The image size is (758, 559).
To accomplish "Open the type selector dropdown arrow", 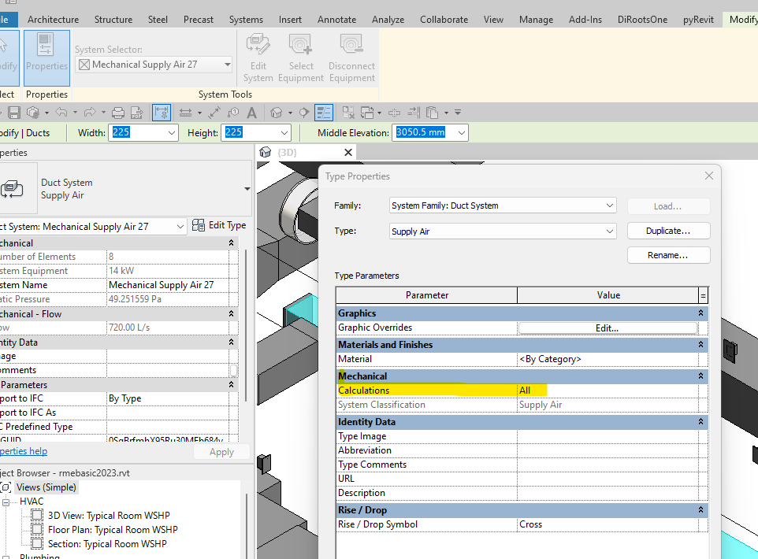I will (x=247, y=189).
